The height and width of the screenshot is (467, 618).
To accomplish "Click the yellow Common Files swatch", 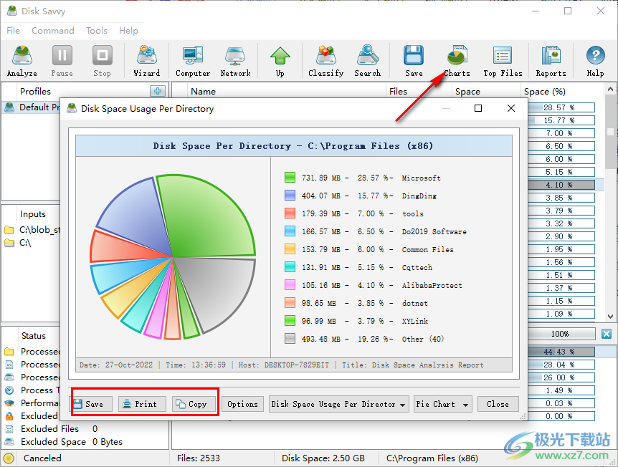I will point(290,249).
